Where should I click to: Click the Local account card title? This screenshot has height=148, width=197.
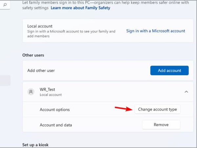pyautogui.click(x=39, y=26)
